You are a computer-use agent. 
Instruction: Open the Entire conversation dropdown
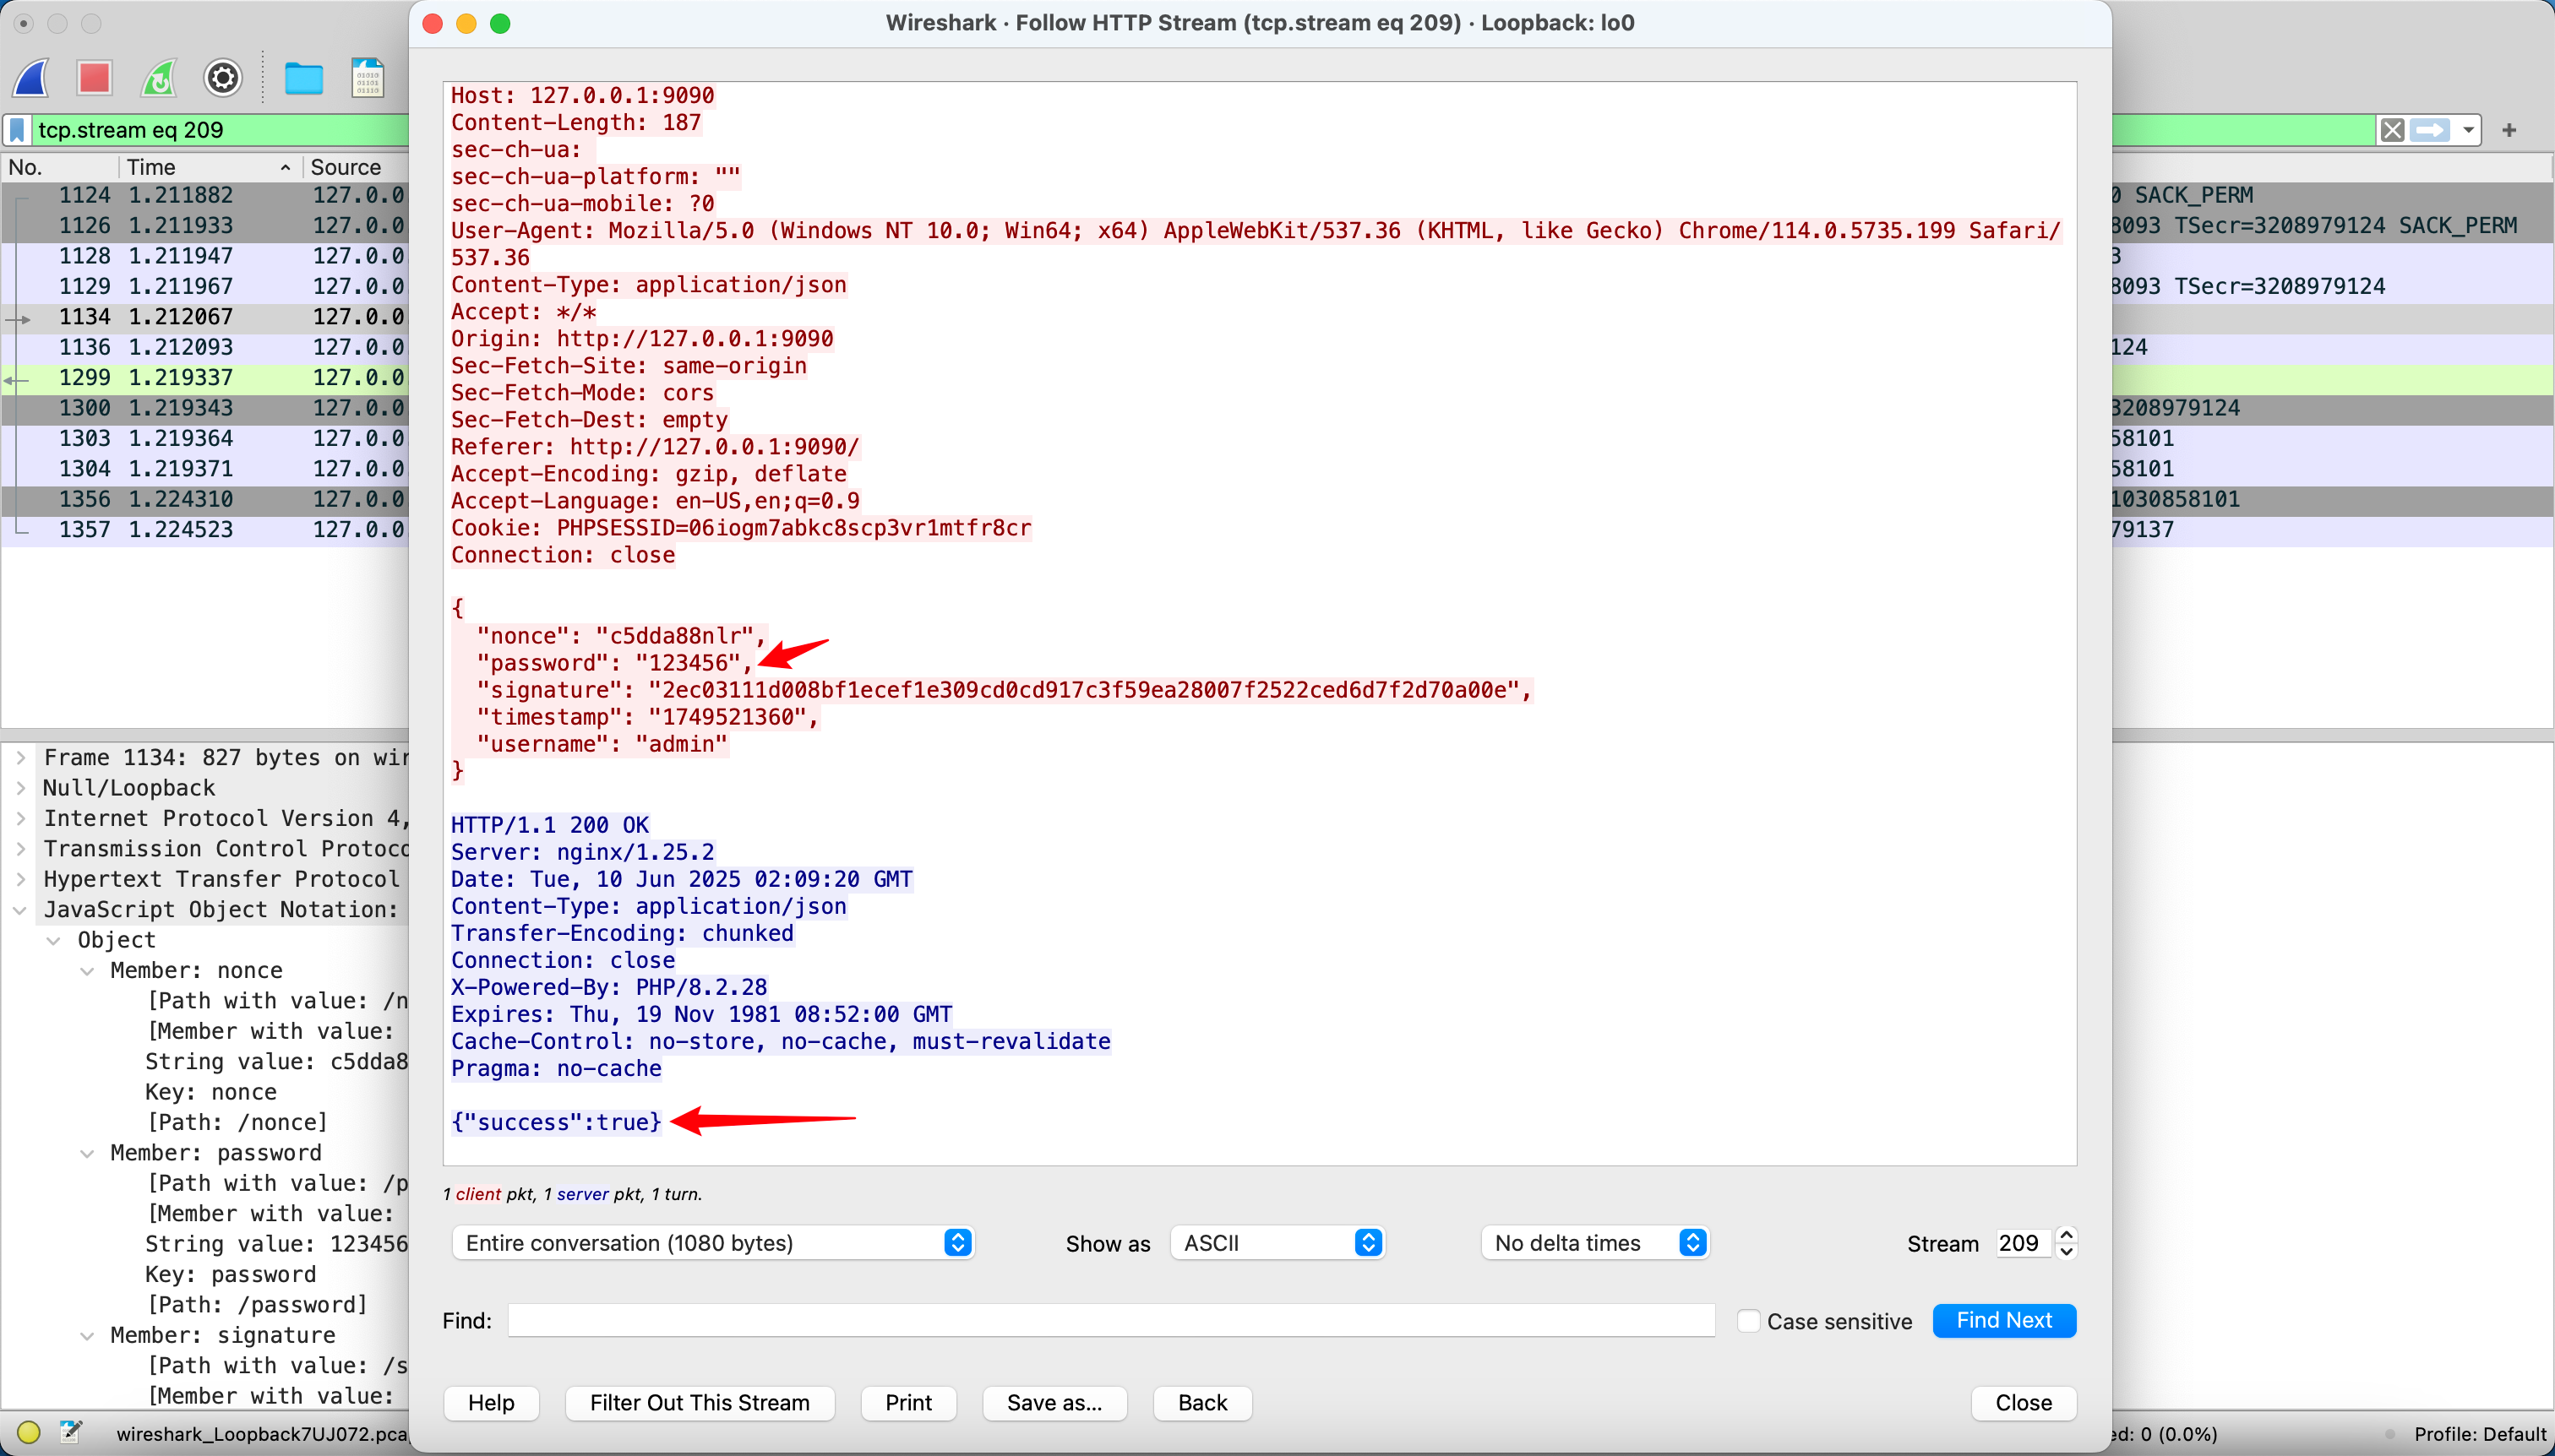pyautogui.click(x=712, y=1242)
